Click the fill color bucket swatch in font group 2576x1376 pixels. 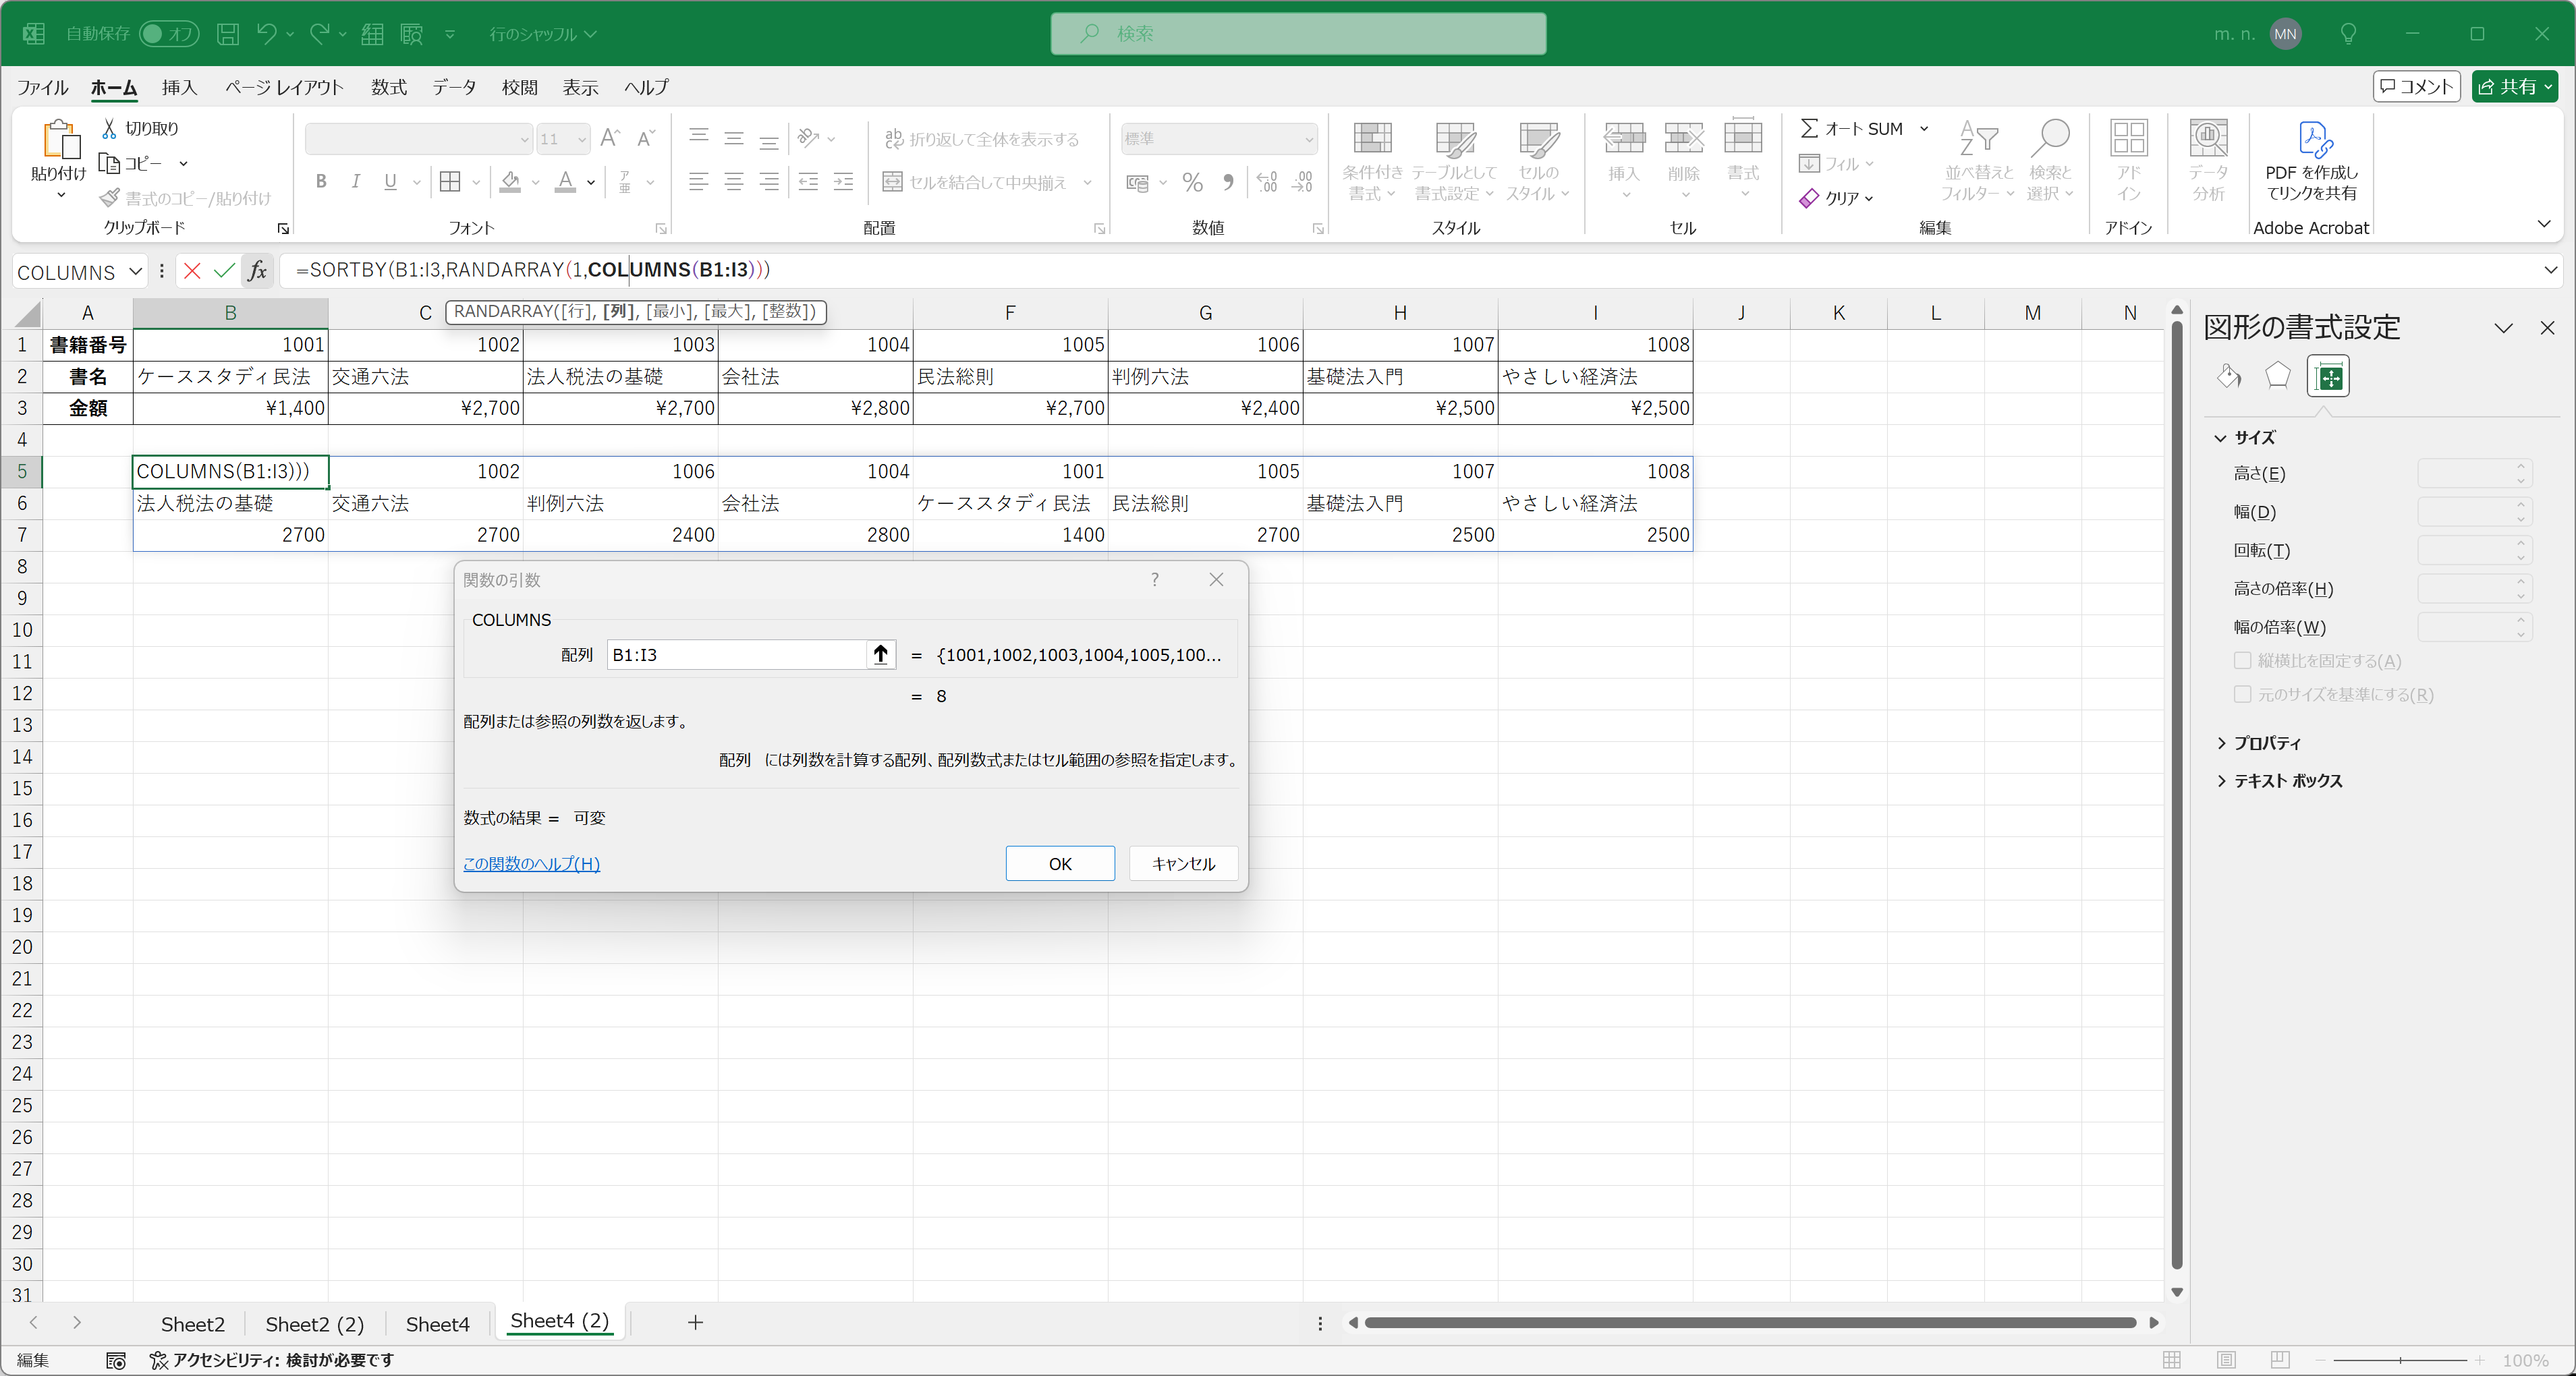(511, 182)
